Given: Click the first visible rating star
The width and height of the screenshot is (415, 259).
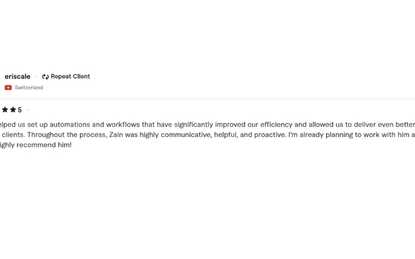Looking at the screenshot, I should [5, 110].
